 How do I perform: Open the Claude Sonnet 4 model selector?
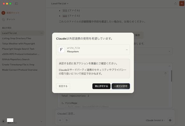155,120
